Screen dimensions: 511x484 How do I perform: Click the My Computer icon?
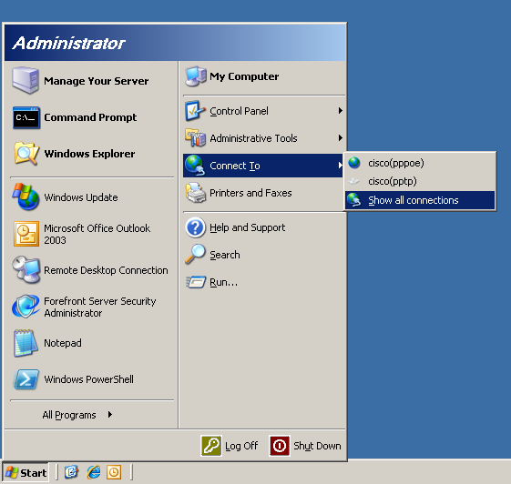pyautogui.click(x=196, y=76)
